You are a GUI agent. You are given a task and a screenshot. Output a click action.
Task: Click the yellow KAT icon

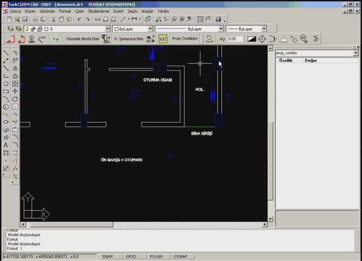pos(163,39)
